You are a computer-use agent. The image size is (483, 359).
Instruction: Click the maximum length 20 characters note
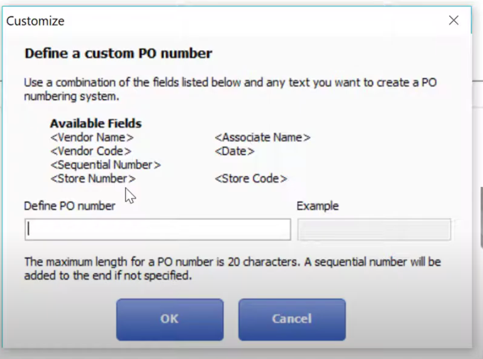[x=232, y=269]
